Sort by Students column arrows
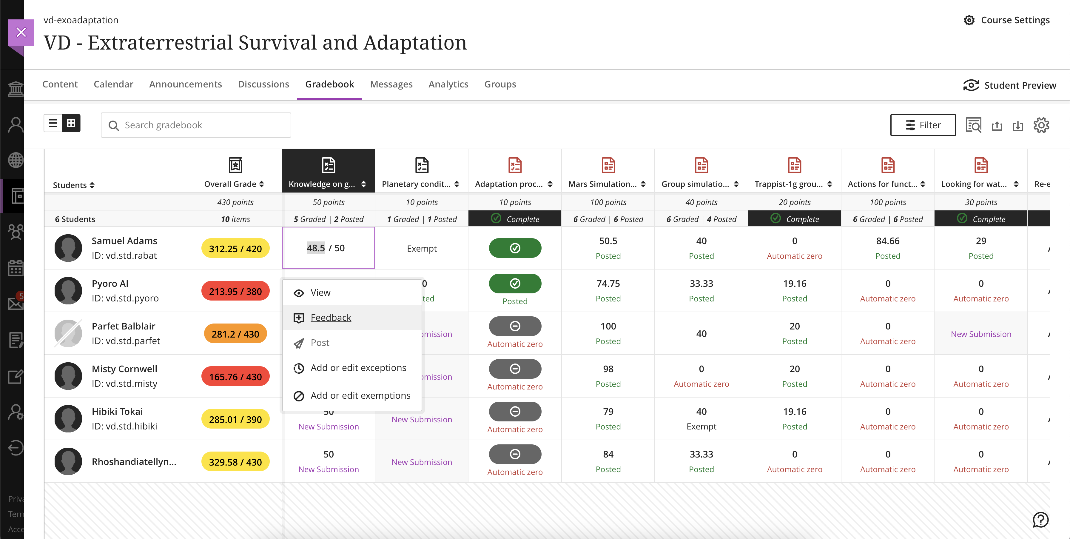Screen dimensions: 1070x539 pyautogui.click(x=92, y=185)
